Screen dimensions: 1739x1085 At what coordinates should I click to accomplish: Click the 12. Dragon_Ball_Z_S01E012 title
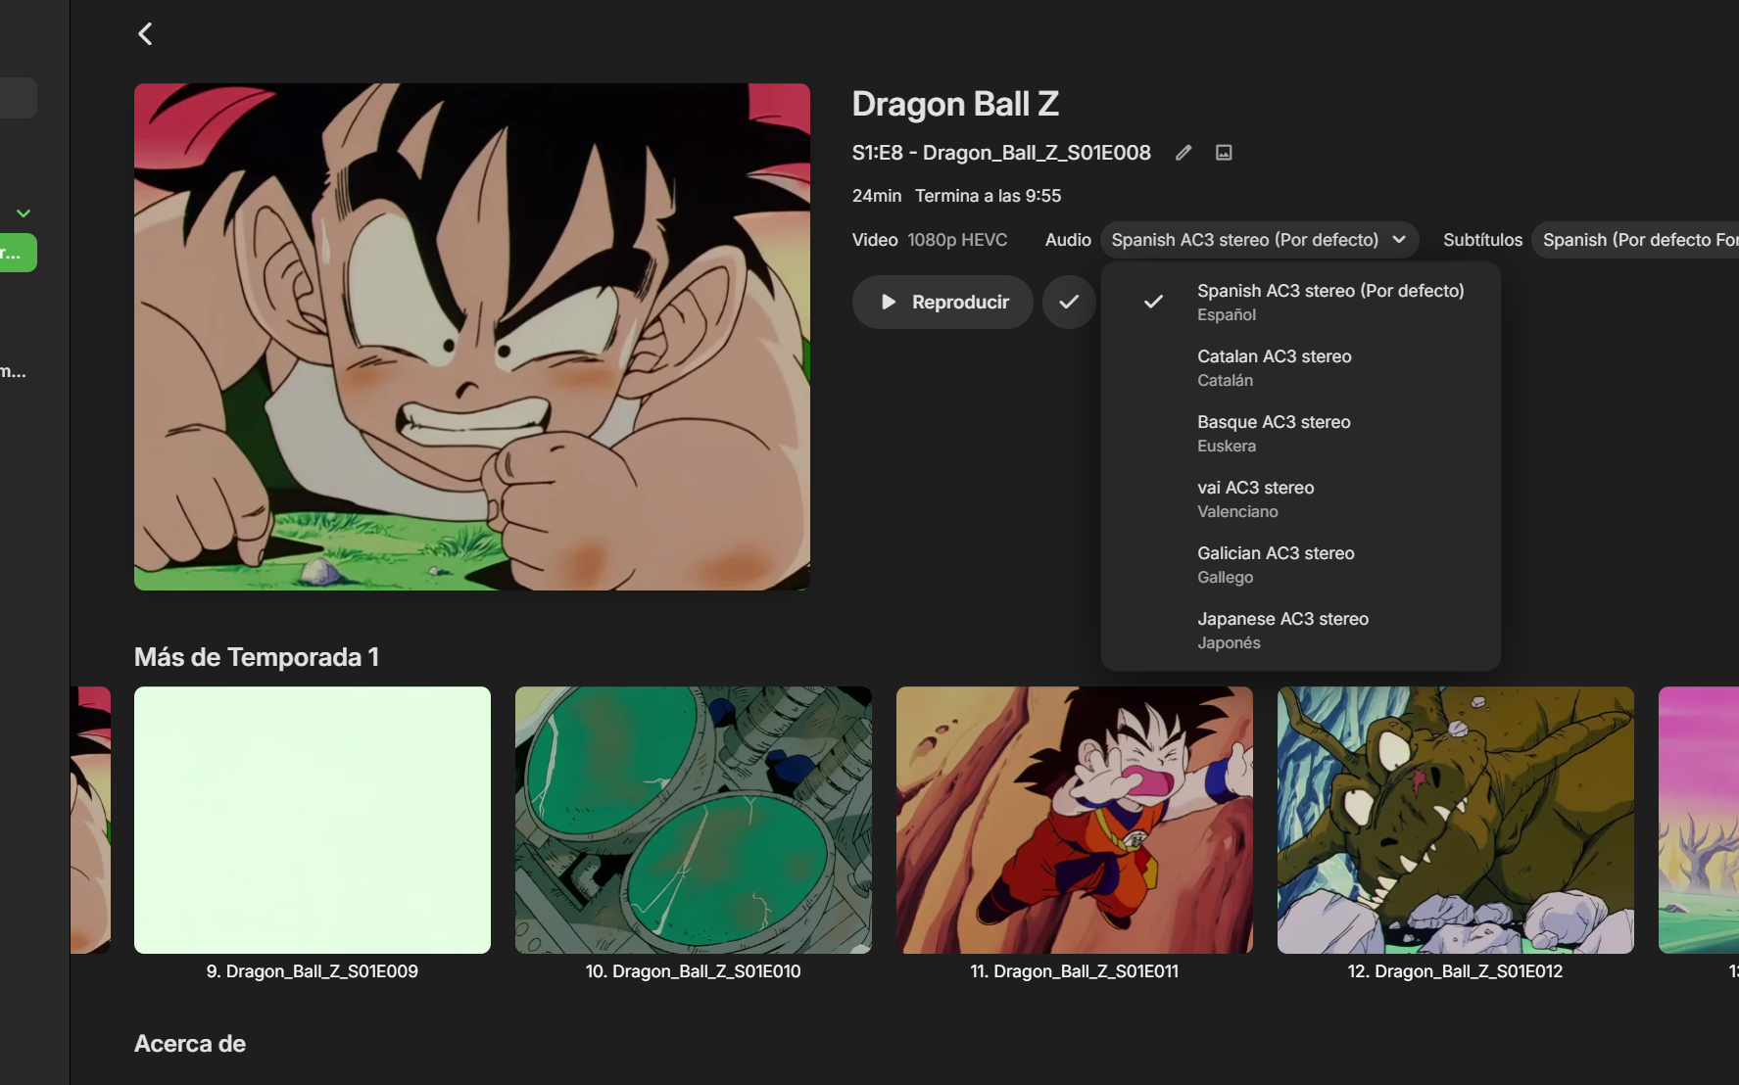click(1456, 971)
